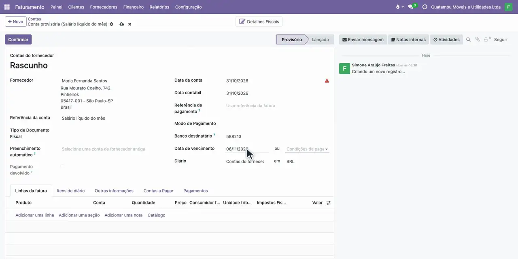Click Simone Araújo Freitas's green avatar in chatter
Screen dimensions: 518x259
(x=344, y=68)
